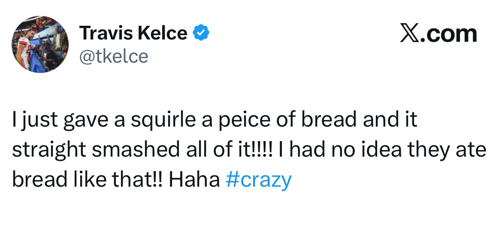Screen dimensions: 502x227
Task: Click the word "Haha" before the hashtag
Action: click(194, 179)
